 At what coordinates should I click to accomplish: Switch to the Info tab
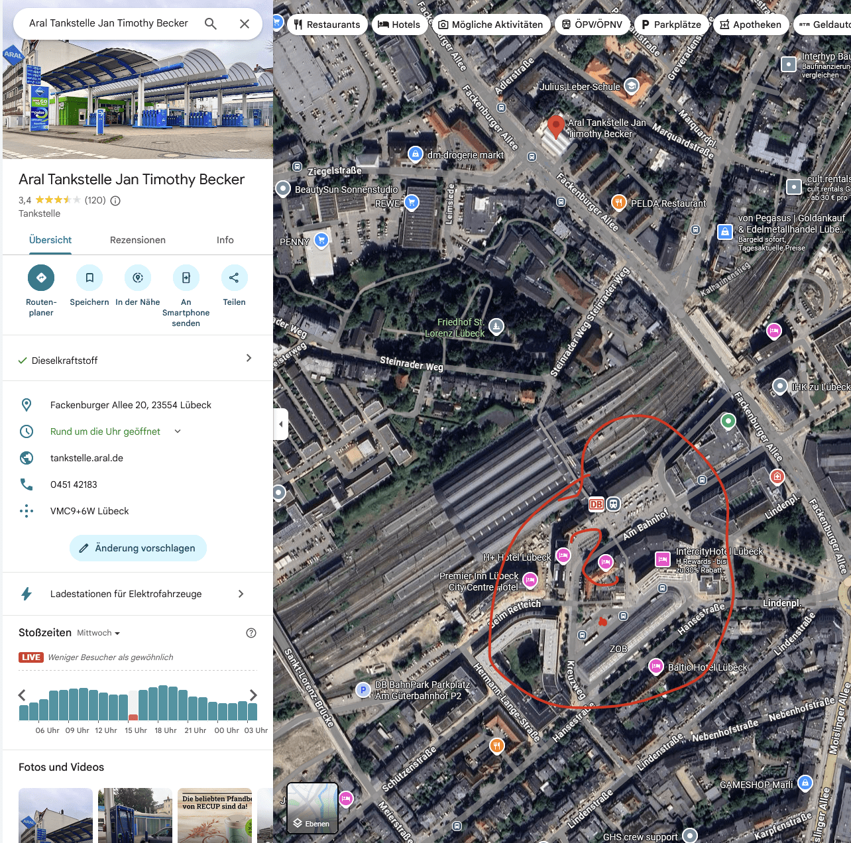(225, 240)
